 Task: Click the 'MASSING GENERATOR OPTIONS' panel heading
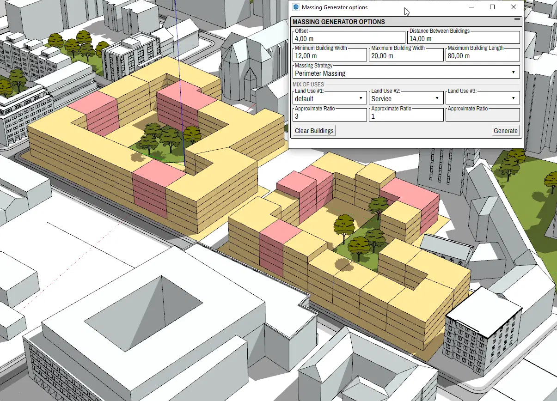(339, 22)
